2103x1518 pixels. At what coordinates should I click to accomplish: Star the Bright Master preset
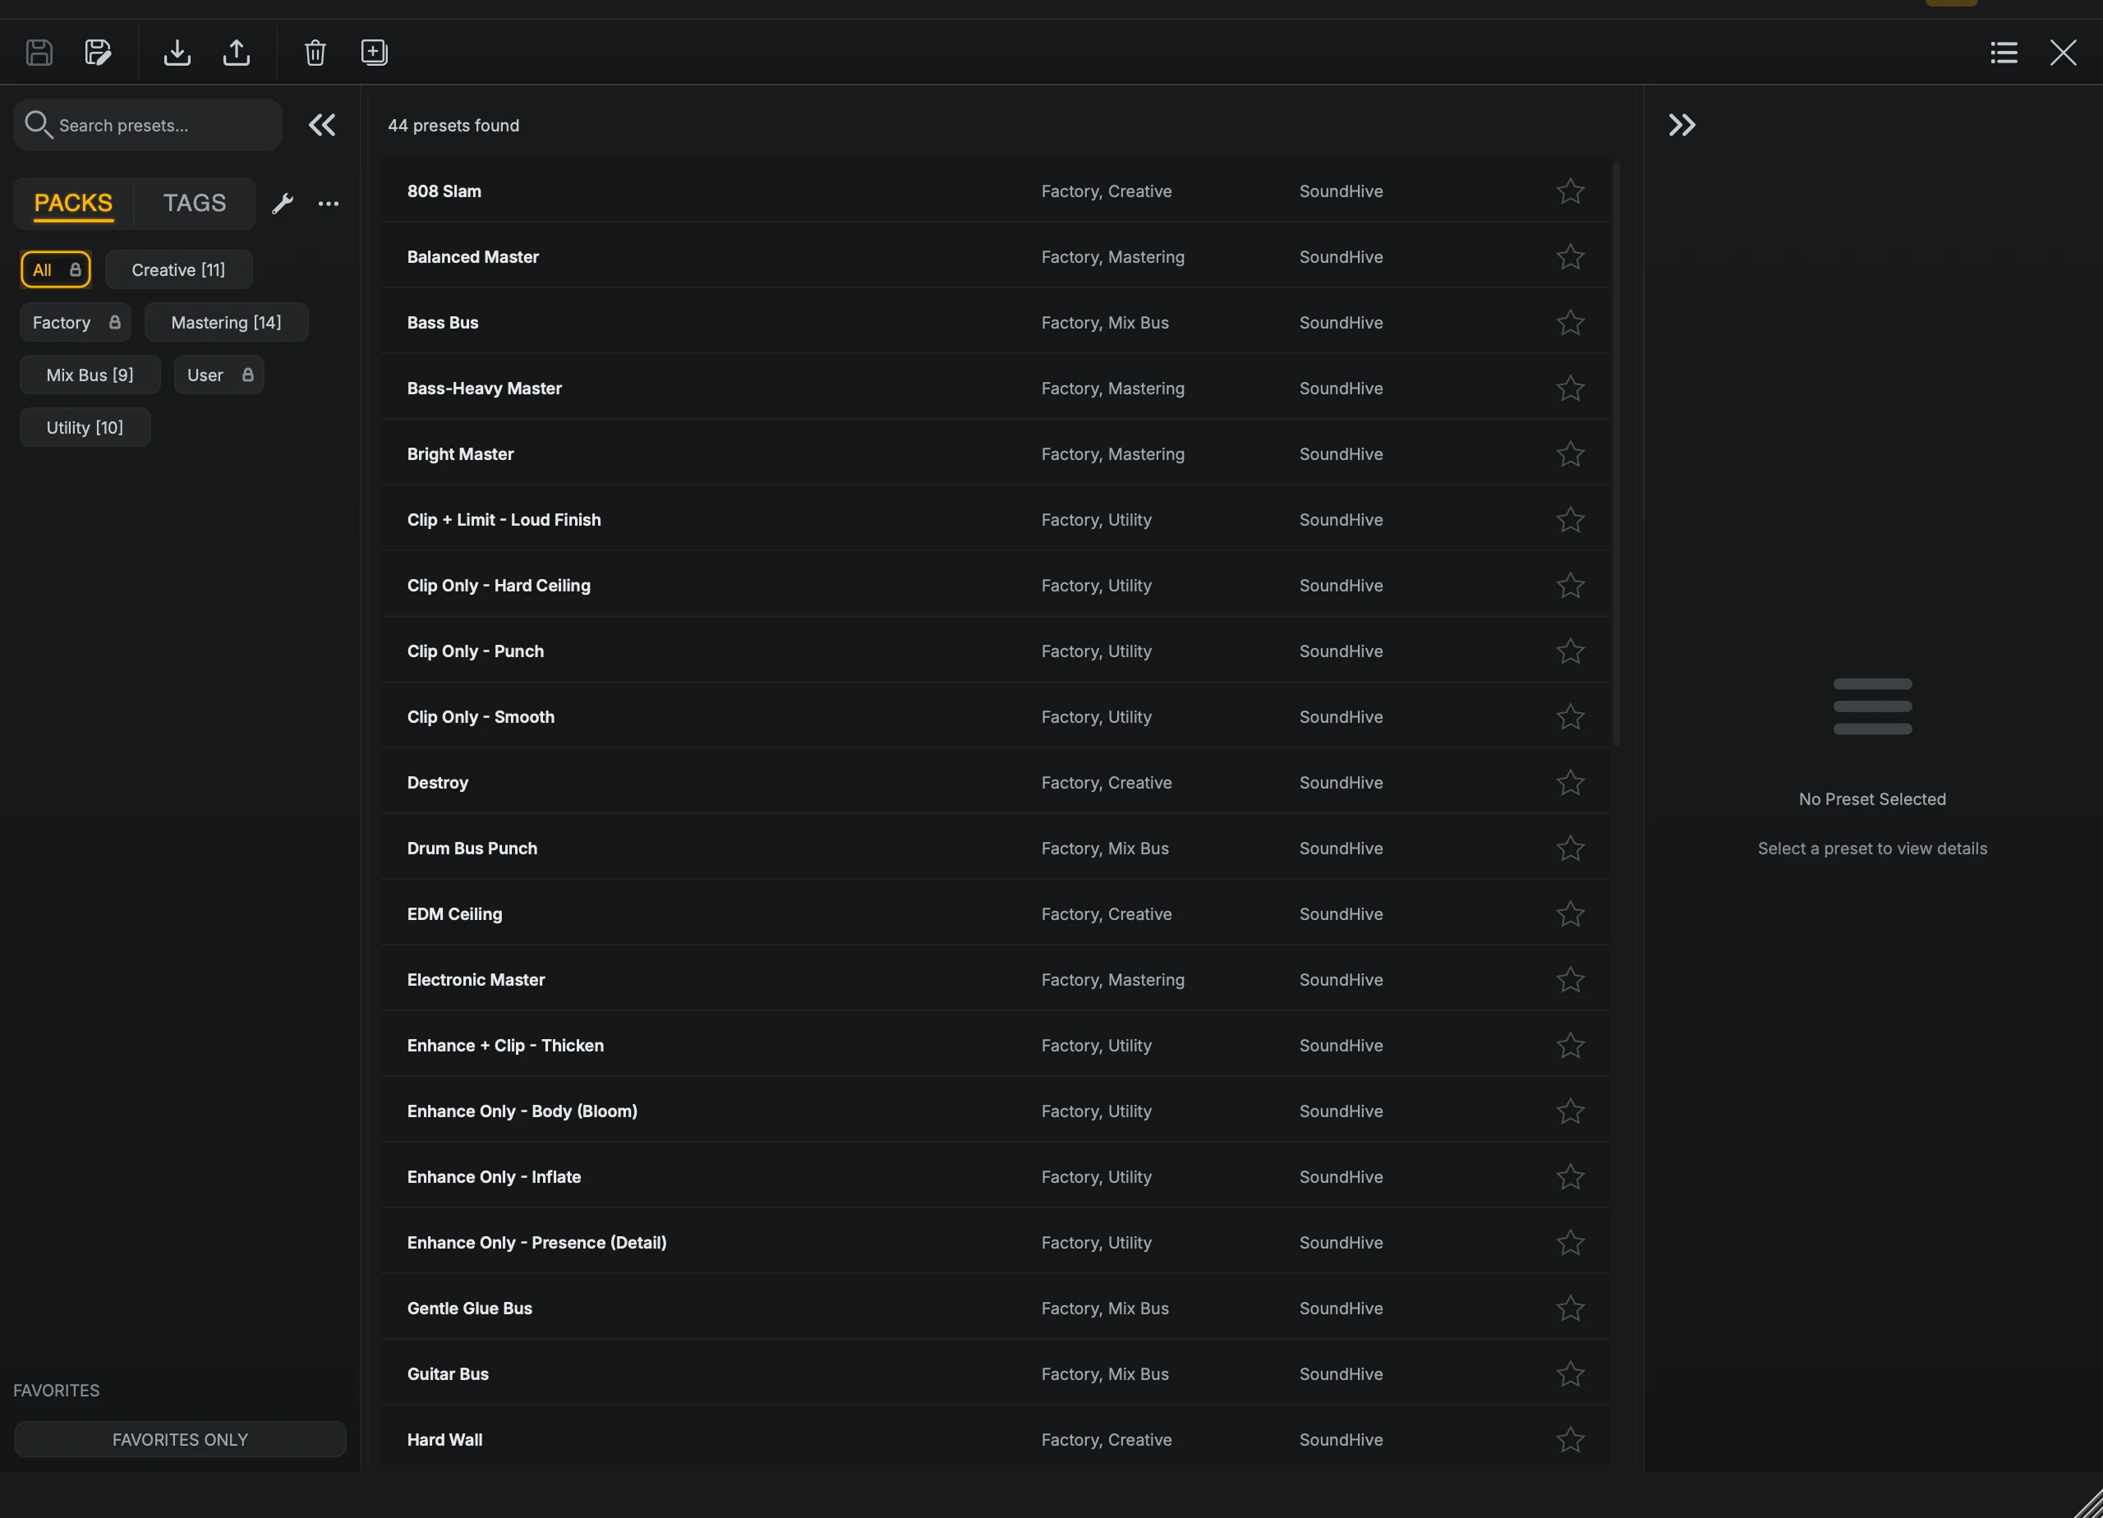1570,454
